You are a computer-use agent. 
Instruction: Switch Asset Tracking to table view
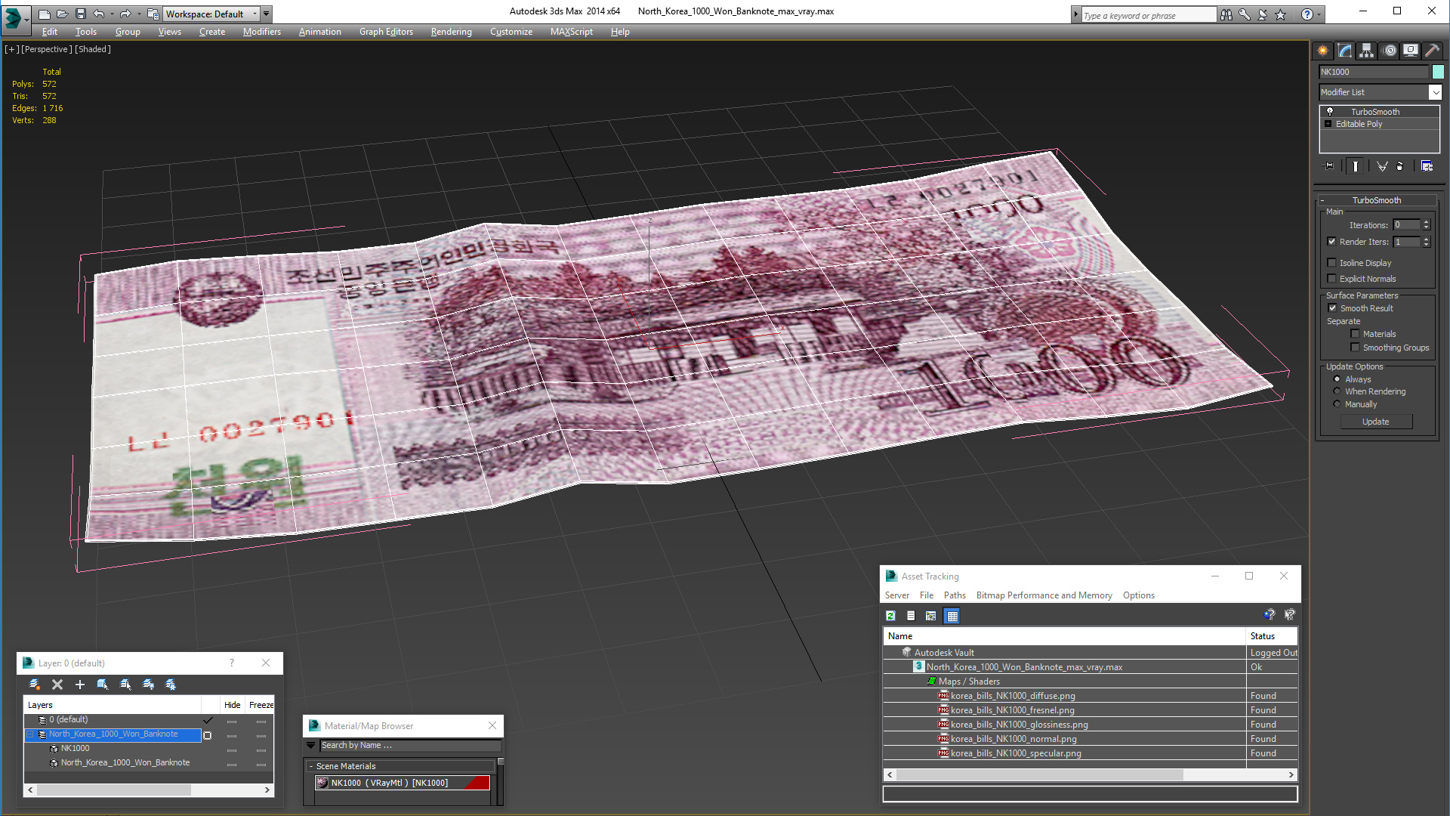click(x=952, y=616)
